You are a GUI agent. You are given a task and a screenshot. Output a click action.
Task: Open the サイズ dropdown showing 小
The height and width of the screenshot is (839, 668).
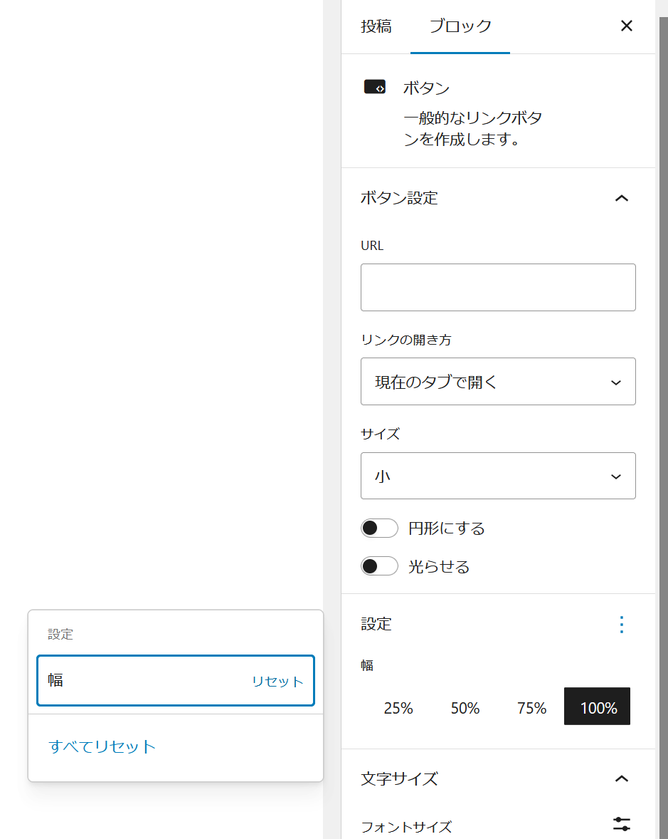[x=498, y=476]
